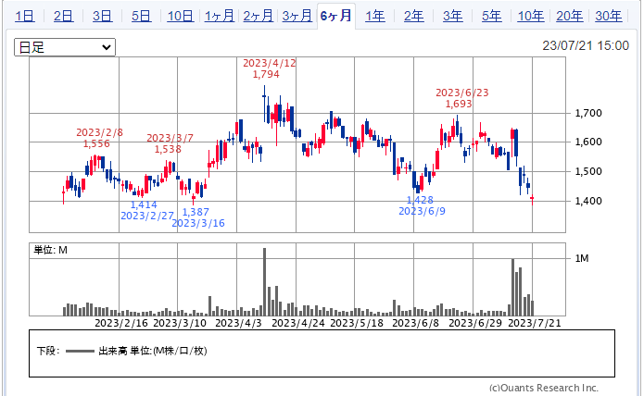Select the 20年 range link
Screen dimensions: 644x396
point(569,16)
